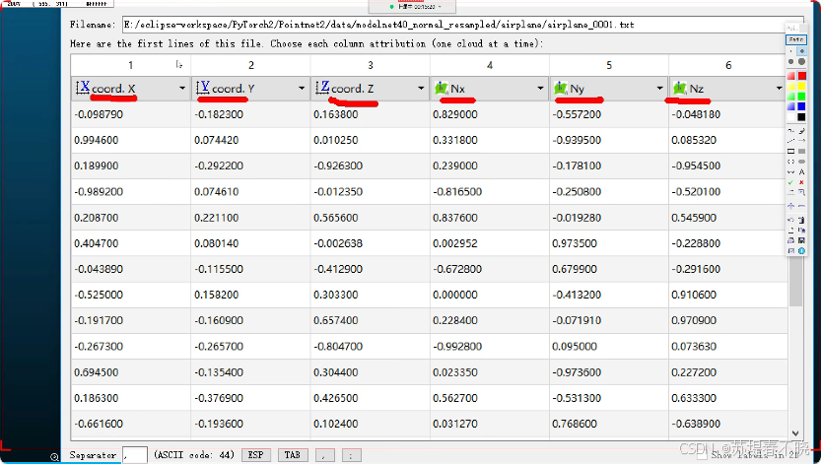Click cell value -0.992800

pyautogui.click(x=457, y=347)
